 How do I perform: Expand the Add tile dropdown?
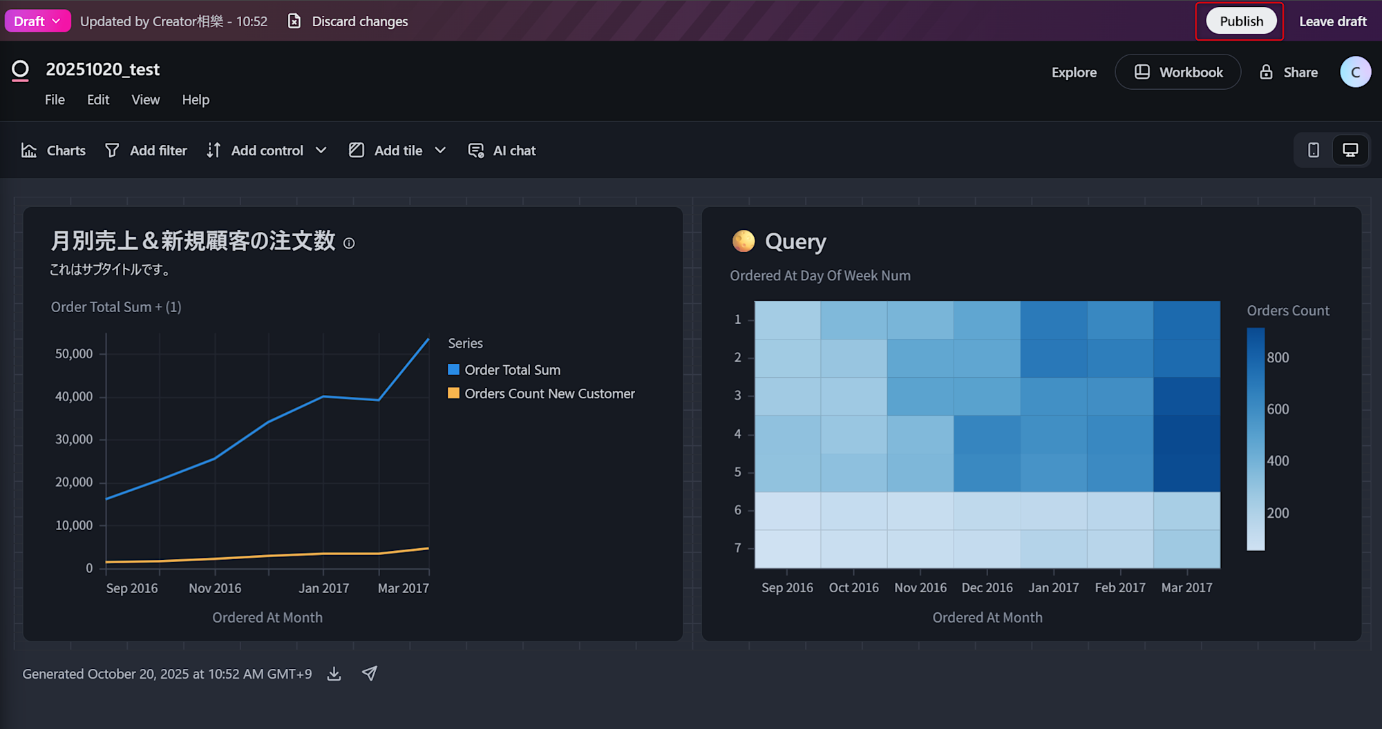tap(440, 150)
